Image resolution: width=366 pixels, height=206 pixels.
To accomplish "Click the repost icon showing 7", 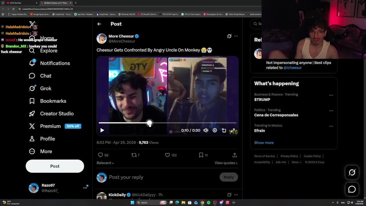I will click(x=134, y=155).
